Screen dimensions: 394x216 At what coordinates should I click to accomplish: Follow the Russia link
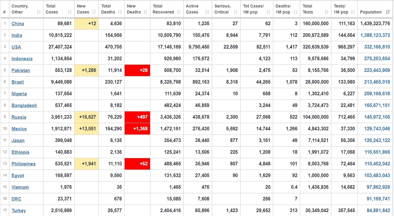pyautogui.click(x=19, y=117)
